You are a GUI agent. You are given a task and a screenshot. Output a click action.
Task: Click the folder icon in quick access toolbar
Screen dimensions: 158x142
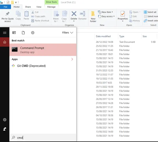(12, 2)
